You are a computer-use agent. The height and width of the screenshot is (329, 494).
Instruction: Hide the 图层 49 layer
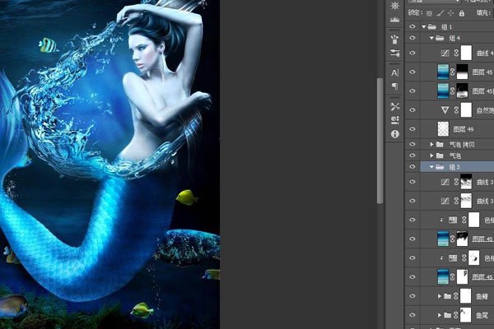(x=412, y=129)
